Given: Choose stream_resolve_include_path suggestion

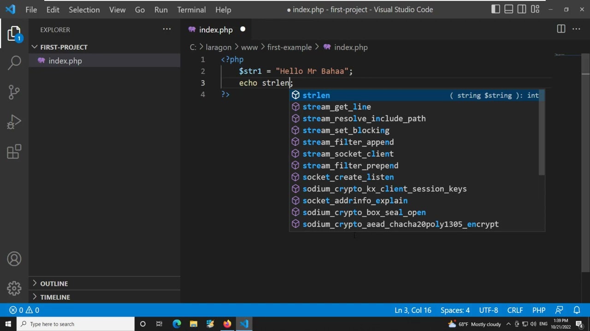Looking at the screenshot, I should coord(414,119).
